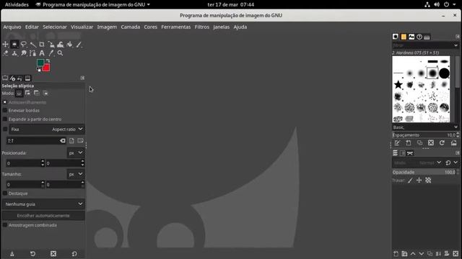Open the Undo History tab

pyautogui.click(x=19, y=78)
